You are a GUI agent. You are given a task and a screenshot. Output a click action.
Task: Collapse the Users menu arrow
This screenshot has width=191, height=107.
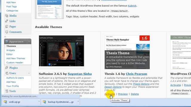coord(29,73)
